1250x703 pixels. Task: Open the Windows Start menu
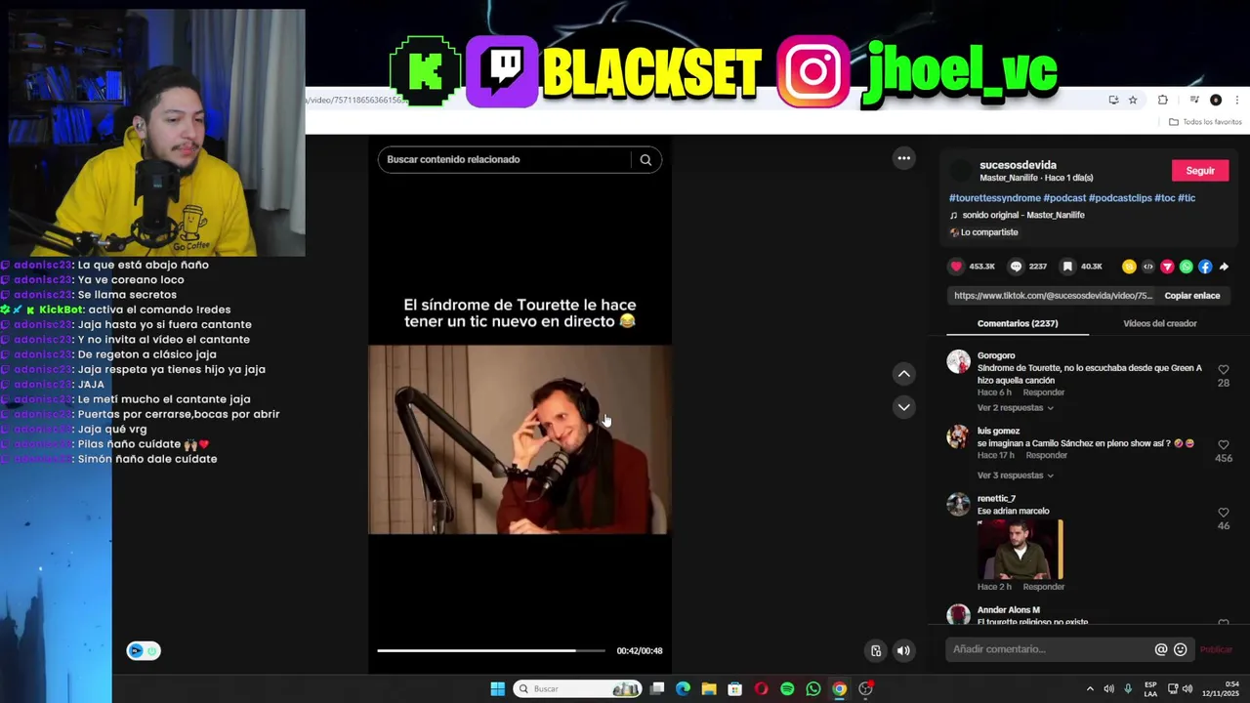click(497, 689)
